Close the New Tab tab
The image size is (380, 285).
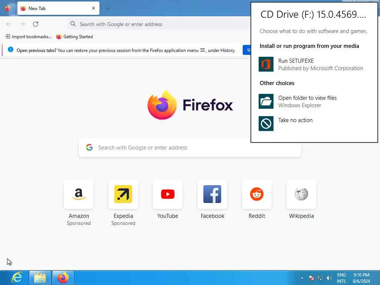tap(94, 8)
